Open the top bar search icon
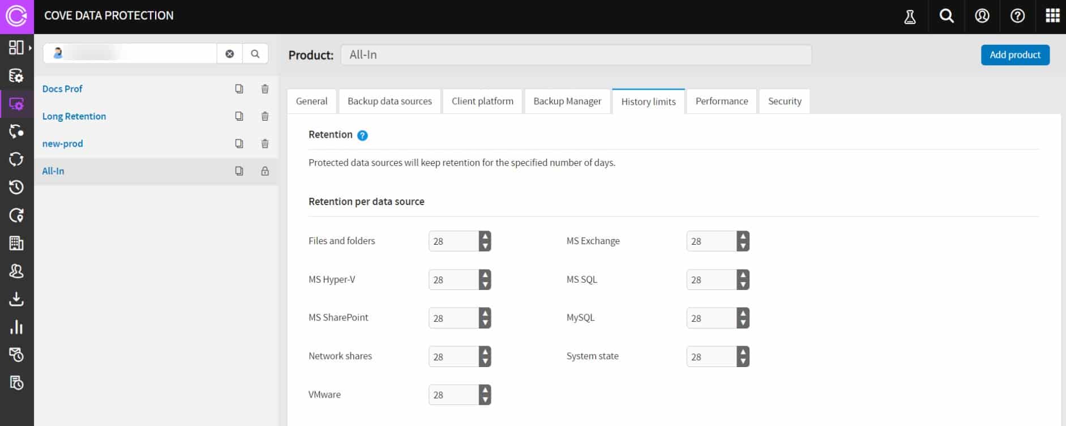 [947, 16]
